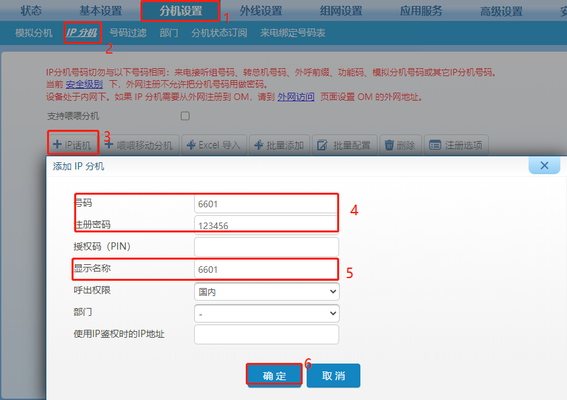Image resolution: width=567 pixels, height=400 pixels.
Task: Click the 授权码 (PIN) input field
Action: point(266,247)
